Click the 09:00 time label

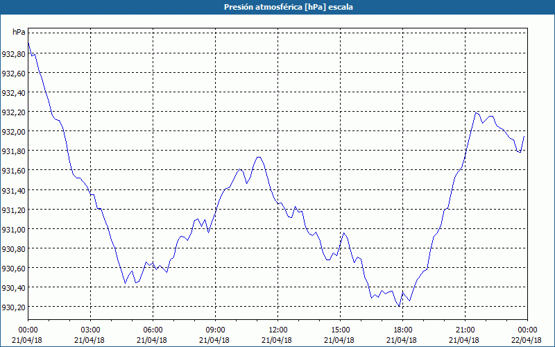215,330
